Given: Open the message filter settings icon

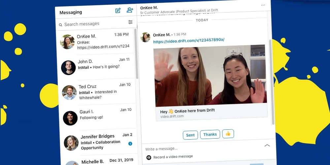Looking at the screenshot, I should coord(130,22).
